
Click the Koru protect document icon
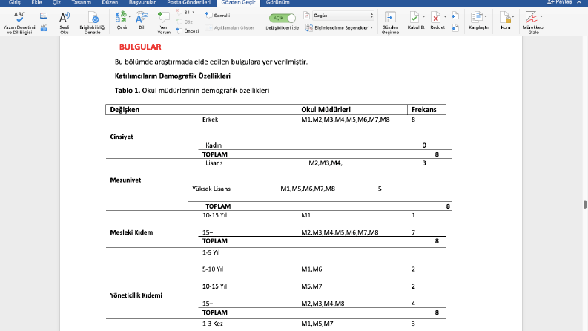point(505,17)
